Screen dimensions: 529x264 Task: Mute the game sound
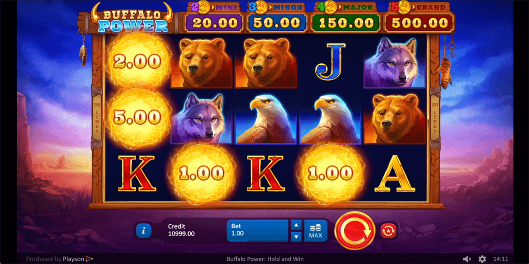tap(466, 259)
